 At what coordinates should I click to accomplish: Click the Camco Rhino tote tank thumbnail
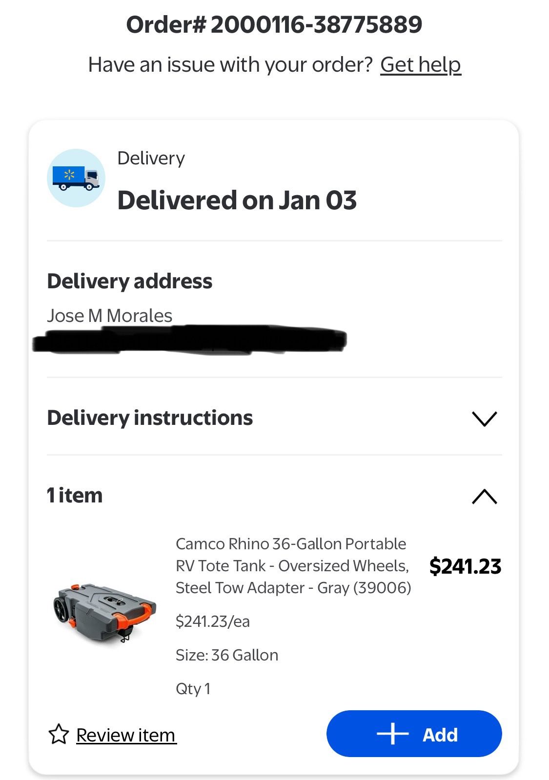point(104,612)
